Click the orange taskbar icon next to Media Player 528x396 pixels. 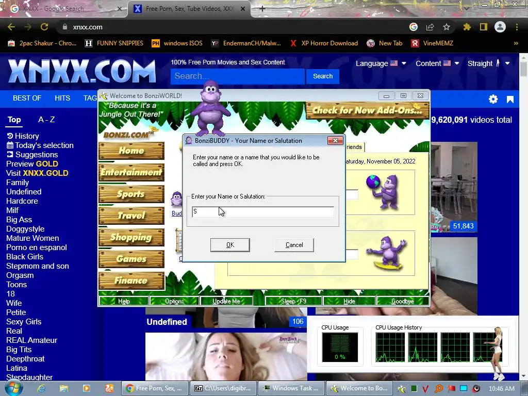coord(109,388)
